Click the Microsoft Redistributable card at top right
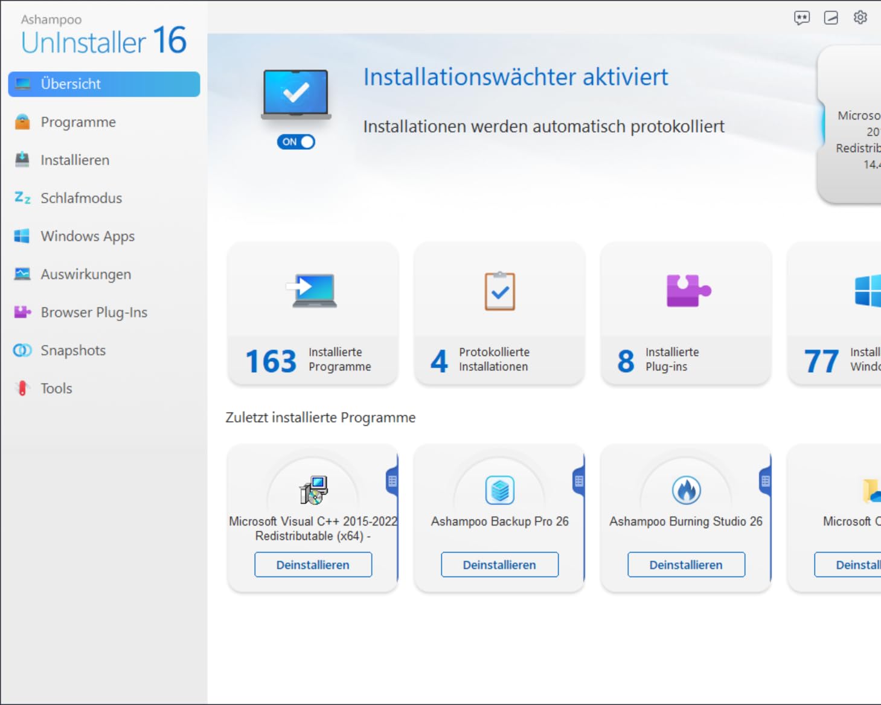The height and width of the screenshot is (705, 881). [x=850, y=124]
